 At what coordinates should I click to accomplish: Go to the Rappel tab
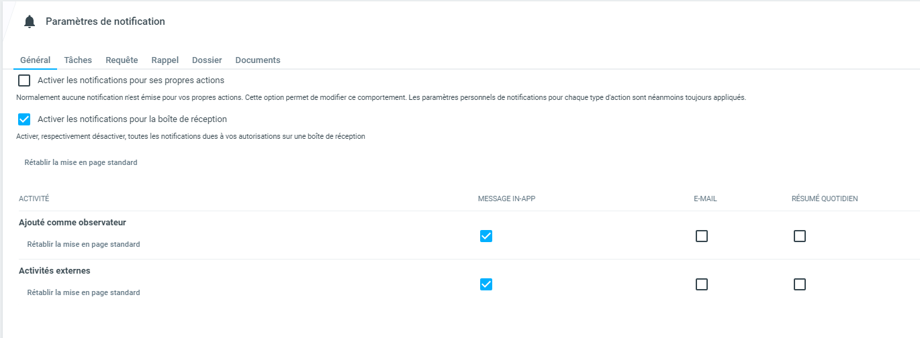165,60
